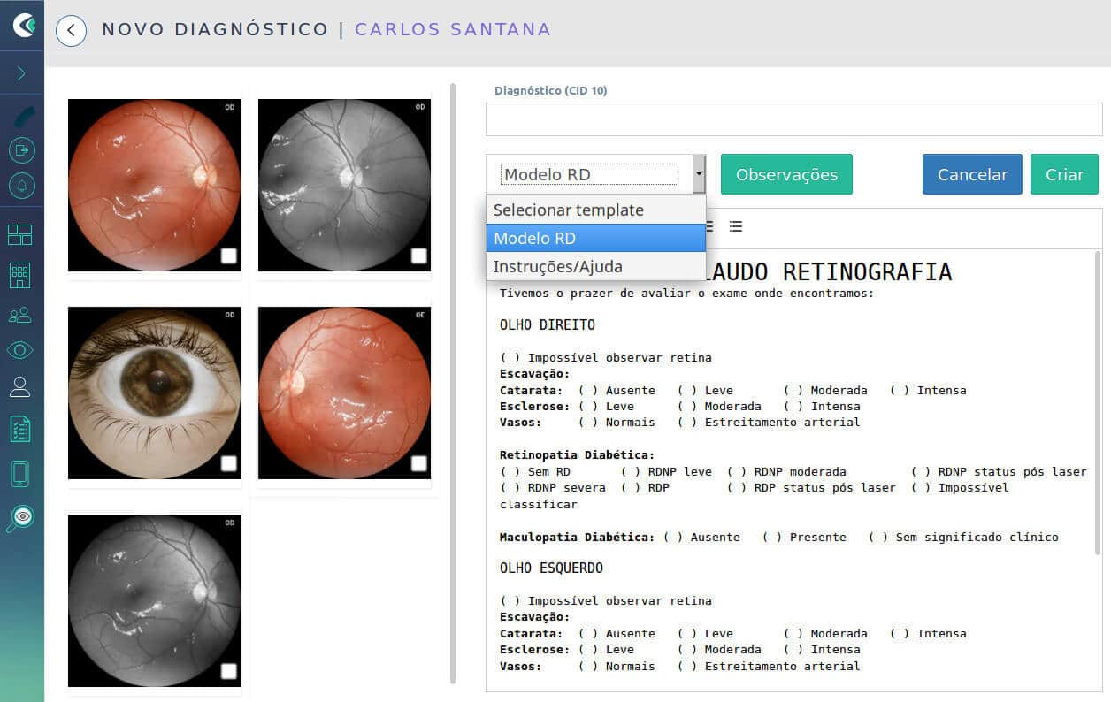Open the Modelo RD template dropdown arrow
Screen dimensions: 1111x702
699,174
